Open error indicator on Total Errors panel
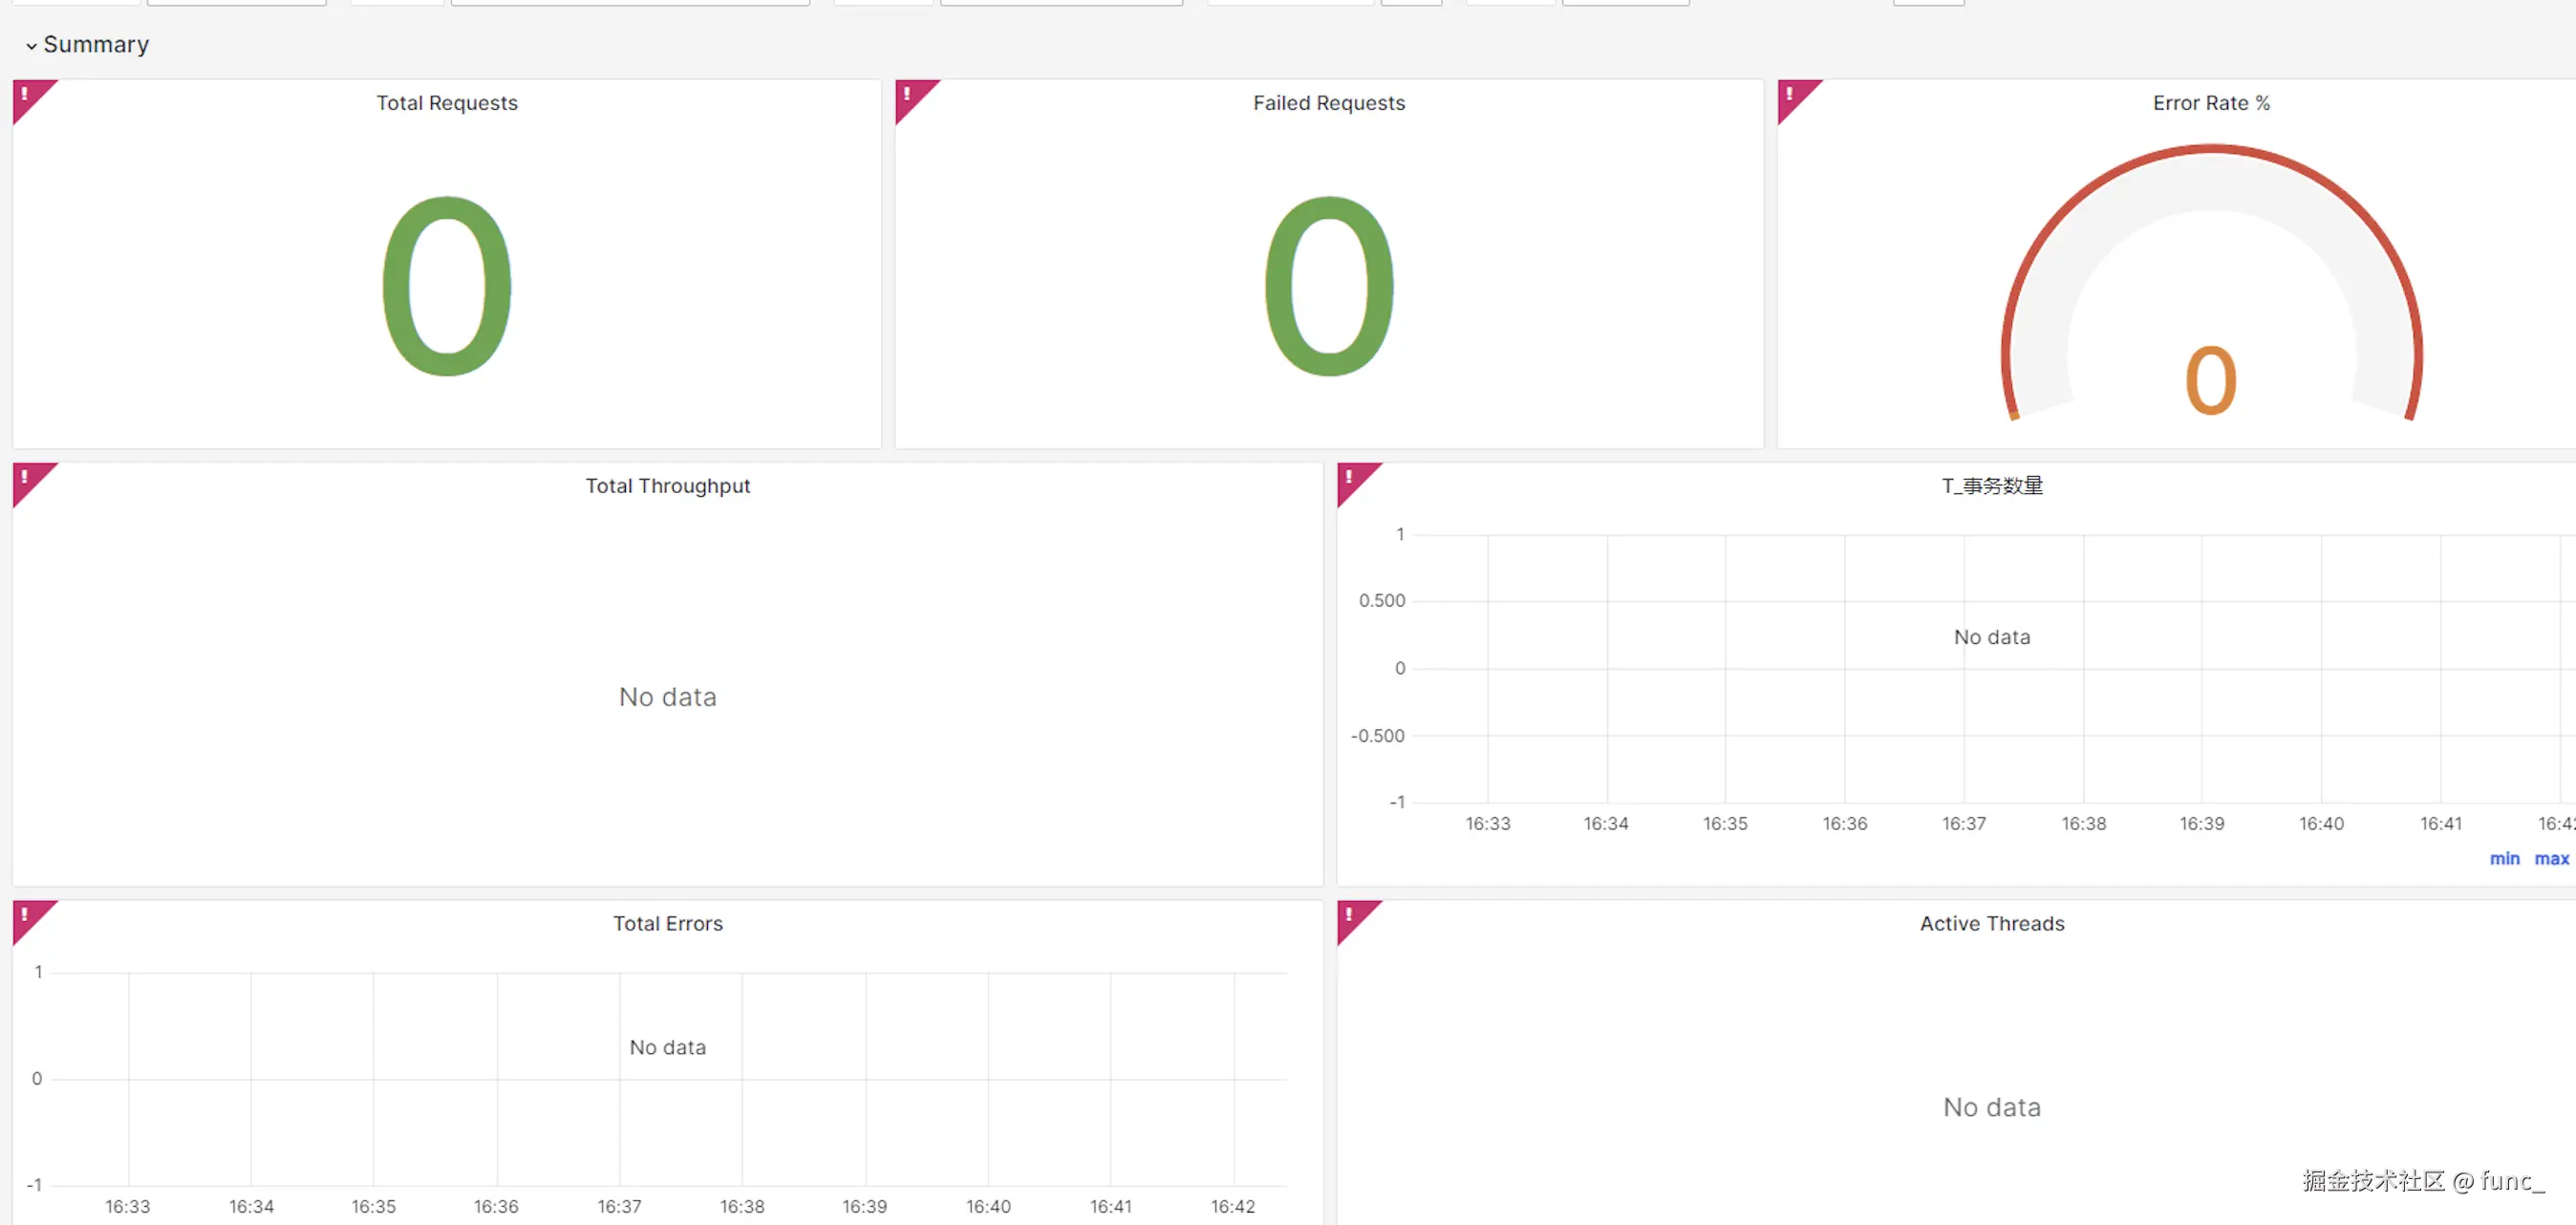Screen dimensions: 2576x1225 click(25, 914)
